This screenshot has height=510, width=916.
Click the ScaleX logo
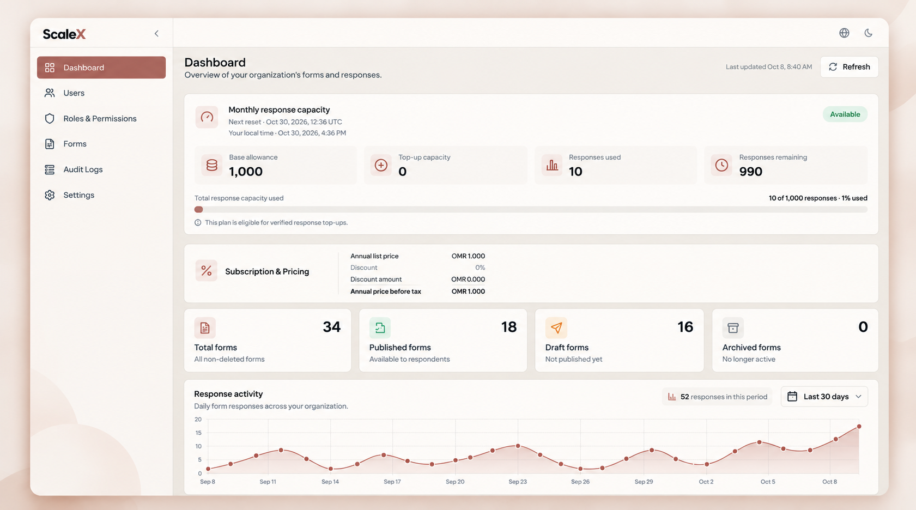pos(64,34)
